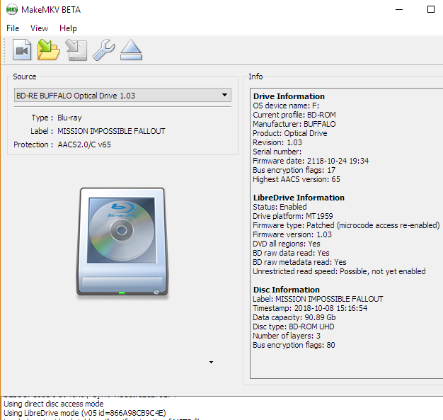Open the File menu
This screenshot has height=420, width=443.
[13, 28]
